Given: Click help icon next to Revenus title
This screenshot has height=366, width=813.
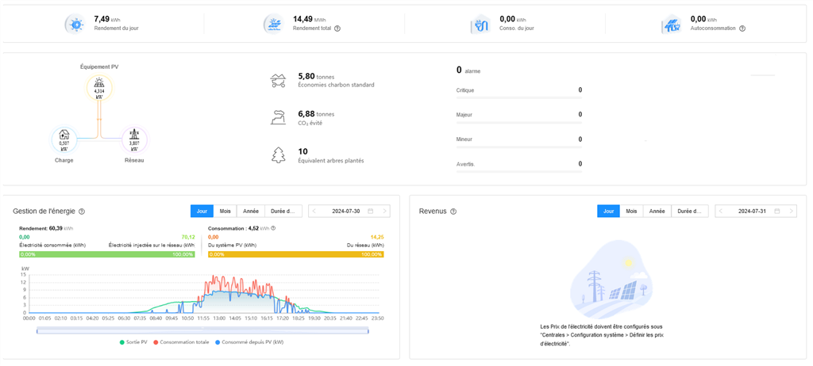Looking at the screenshot, I should [453, 212].
